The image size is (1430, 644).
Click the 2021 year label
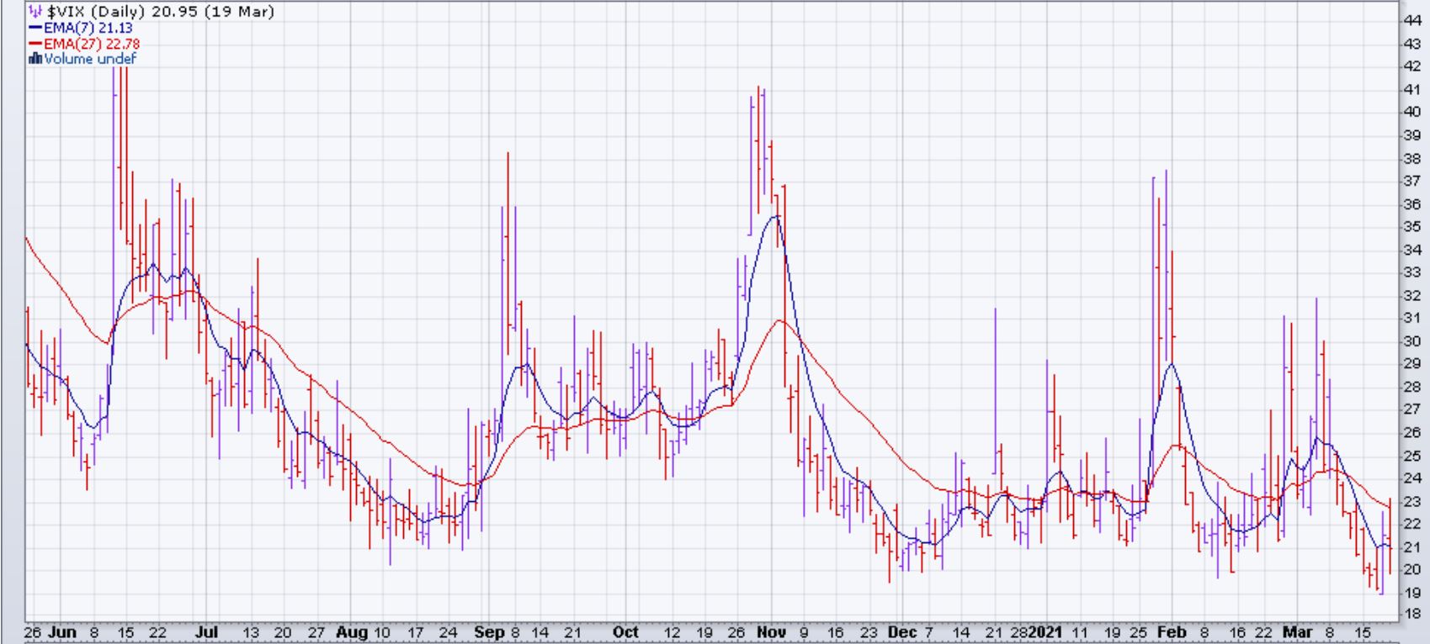click(x=1048, y=632)
